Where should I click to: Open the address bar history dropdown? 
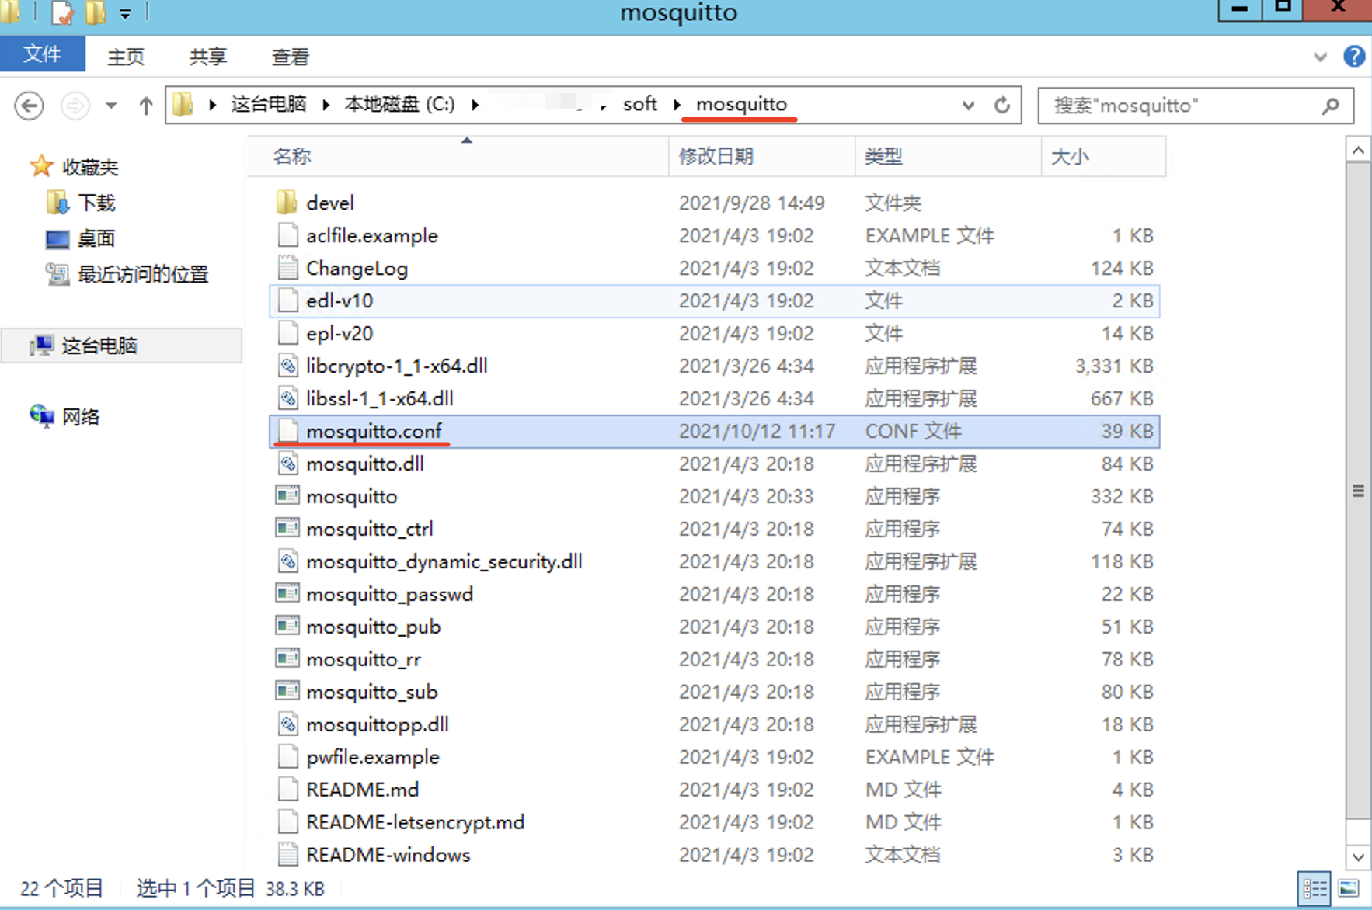967,105
